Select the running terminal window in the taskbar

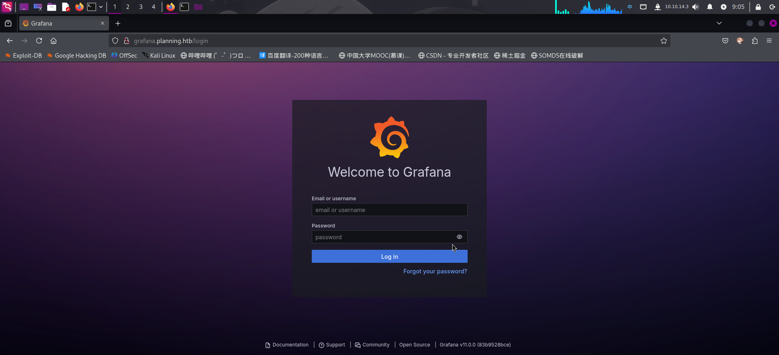point(184,7)
